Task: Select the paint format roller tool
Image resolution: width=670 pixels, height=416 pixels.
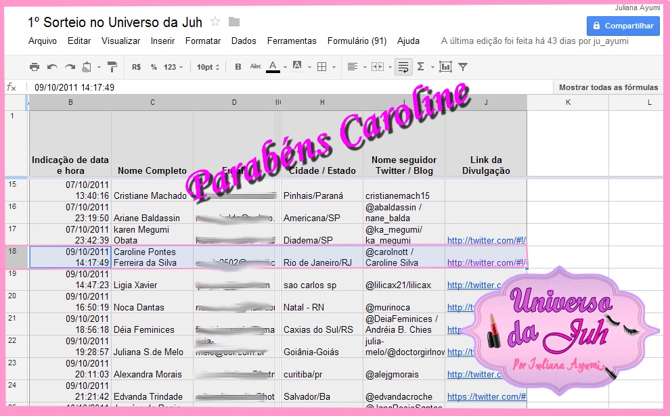Action: click(x=112, y=67)
